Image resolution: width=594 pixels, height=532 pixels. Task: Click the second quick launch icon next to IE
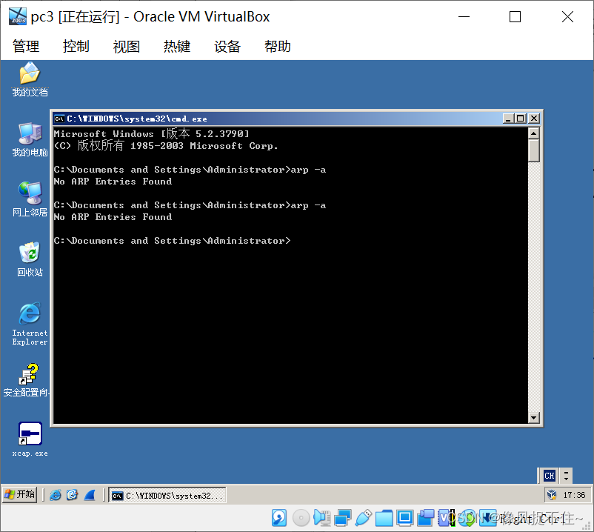(72, 495)
